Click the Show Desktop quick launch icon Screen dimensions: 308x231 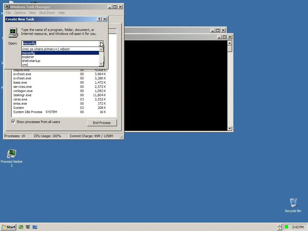pos(35,227)
